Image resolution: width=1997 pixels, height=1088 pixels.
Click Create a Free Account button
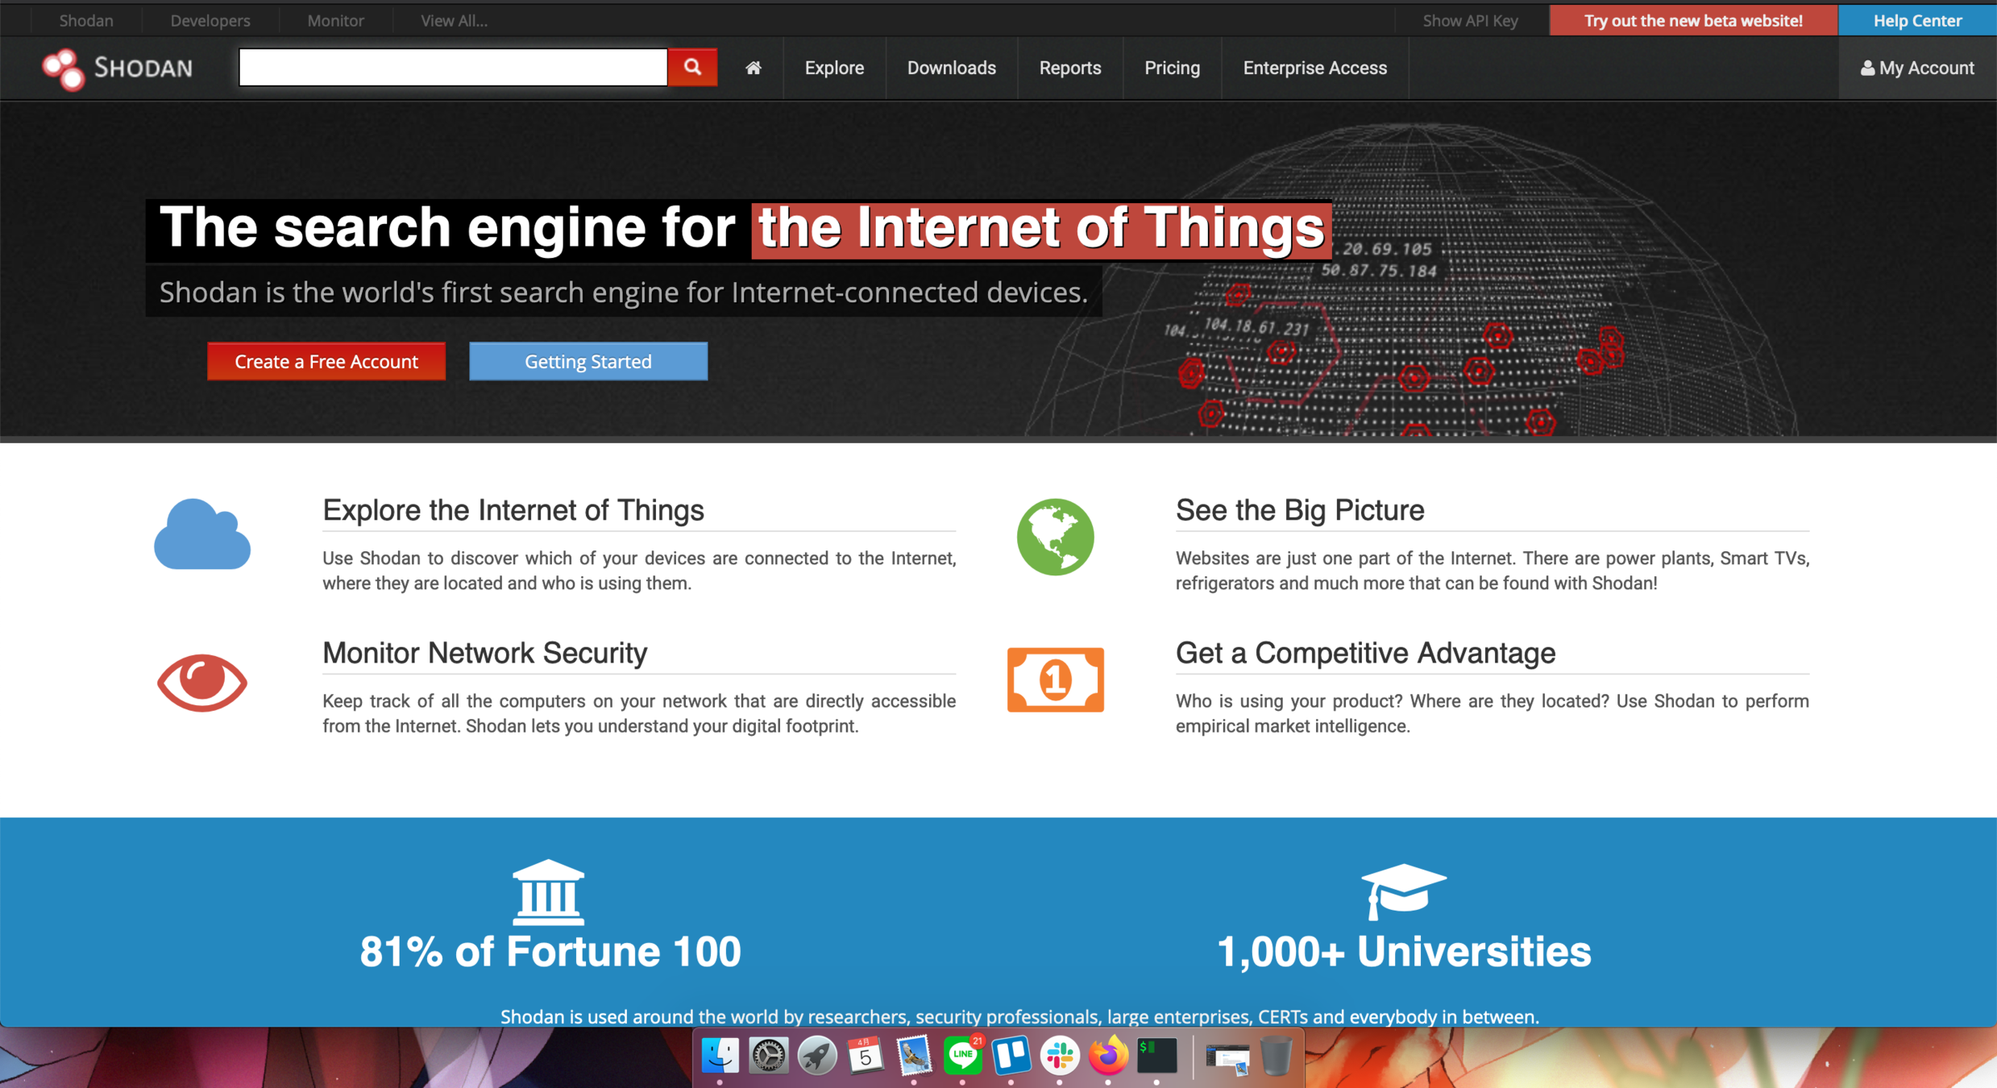coord(326,361)
